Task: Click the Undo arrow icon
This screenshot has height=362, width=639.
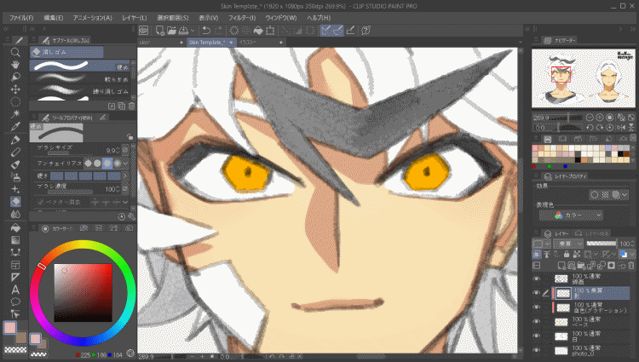Action: click(206, 31)
